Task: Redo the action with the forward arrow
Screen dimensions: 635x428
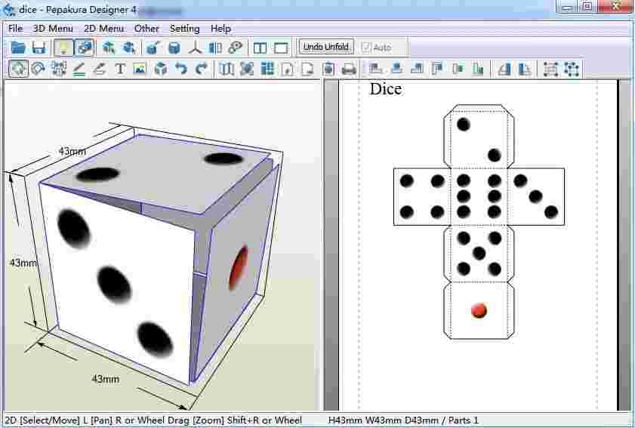Action: (x=202, y=69)
